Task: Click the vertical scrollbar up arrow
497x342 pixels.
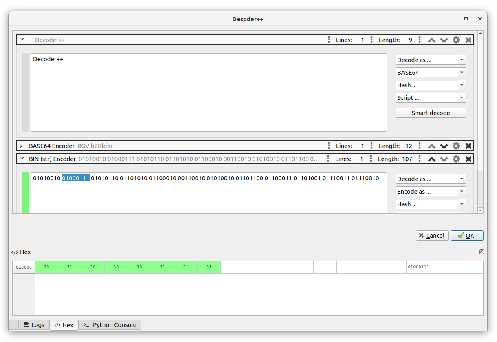Action: pyautogui.click(x=480, y=33)
